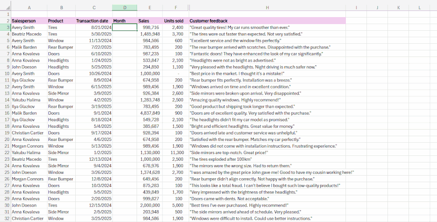The width and height of the screenshot is (437, 222).
Task: Select the sales value 4,837,849
Action: (150, 113)
